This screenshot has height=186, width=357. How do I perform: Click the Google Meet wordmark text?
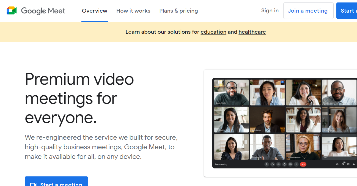coord(43,11)
